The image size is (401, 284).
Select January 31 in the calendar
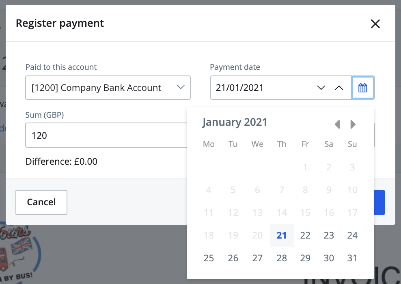352,258
